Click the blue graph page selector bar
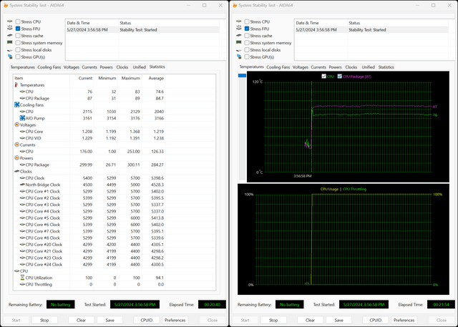This screenshot has width=458, height=327. click(x=242, y=75)
